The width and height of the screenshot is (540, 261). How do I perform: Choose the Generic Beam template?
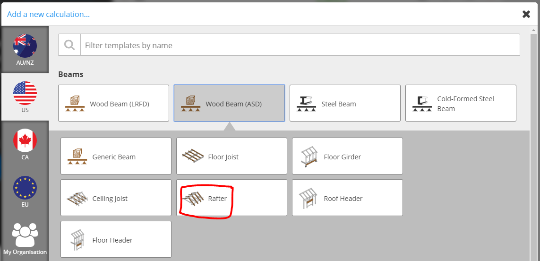tap(116, 156)
